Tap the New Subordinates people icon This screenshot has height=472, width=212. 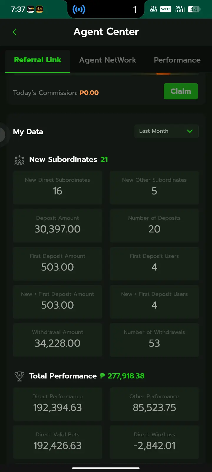pyautogui.click(x=19, y=160)
